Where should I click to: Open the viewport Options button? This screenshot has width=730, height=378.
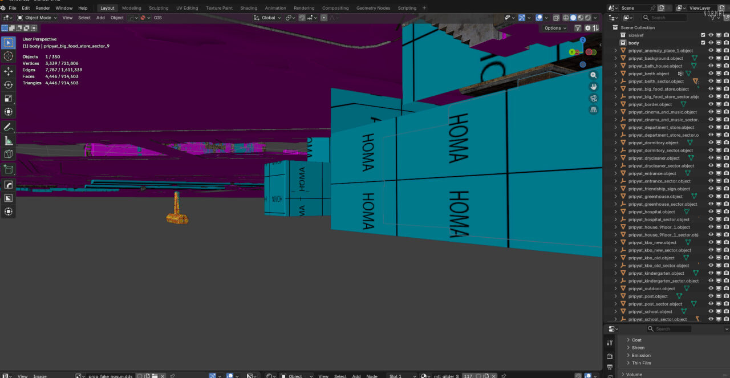click(x=555, y=28)
